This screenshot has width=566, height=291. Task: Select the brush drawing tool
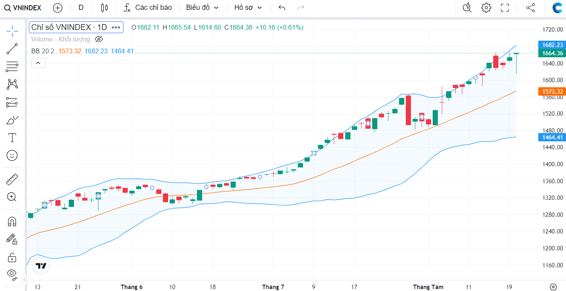(x=12, y=120)
